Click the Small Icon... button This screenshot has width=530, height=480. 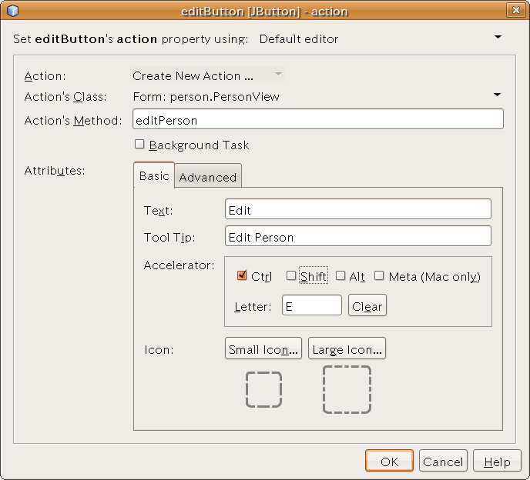tap(263, 349)
